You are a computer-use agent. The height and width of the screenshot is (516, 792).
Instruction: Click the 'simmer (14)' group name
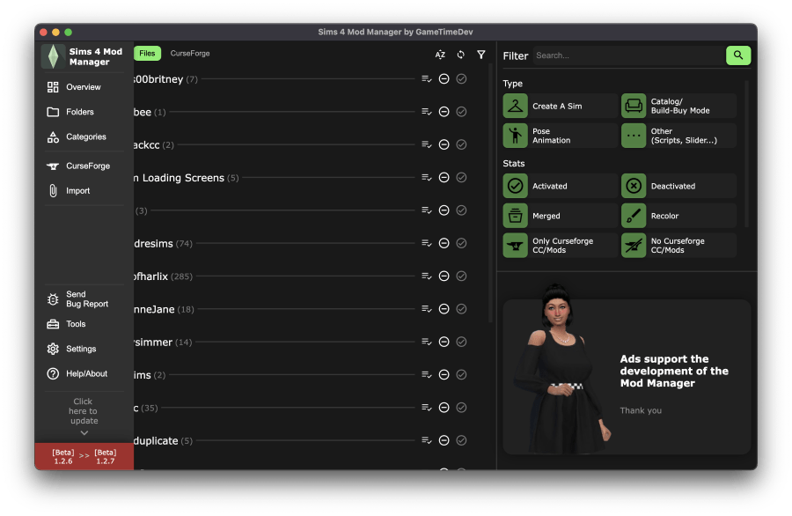pos(163,343)
